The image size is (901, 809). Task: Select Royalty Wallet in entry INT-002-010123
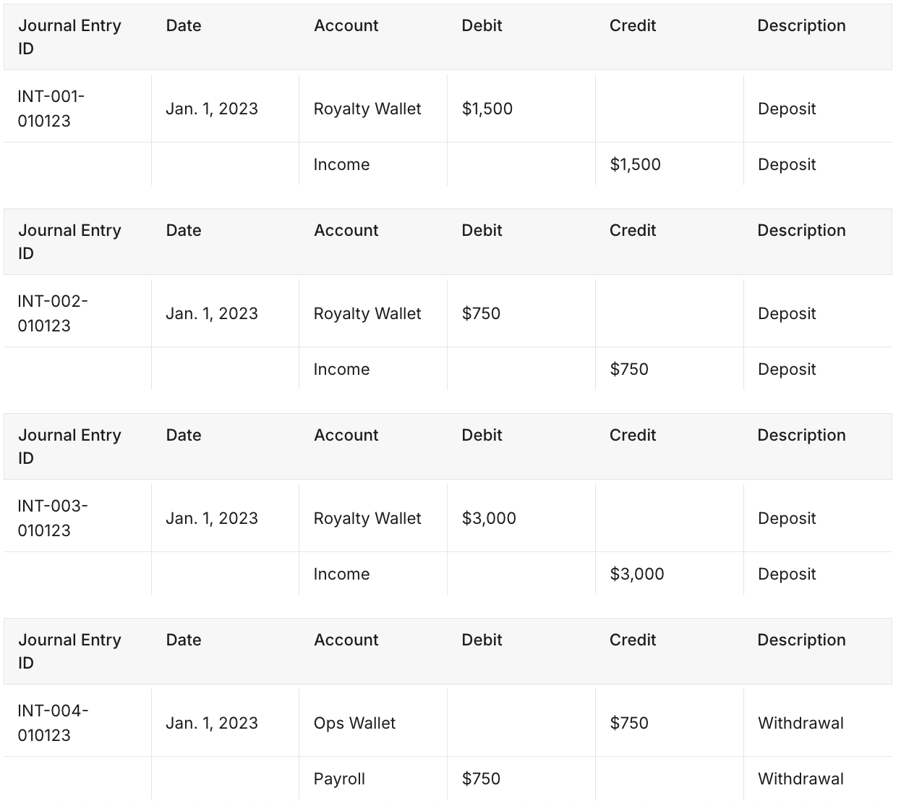pyautogui.click(x=367, y=313)
